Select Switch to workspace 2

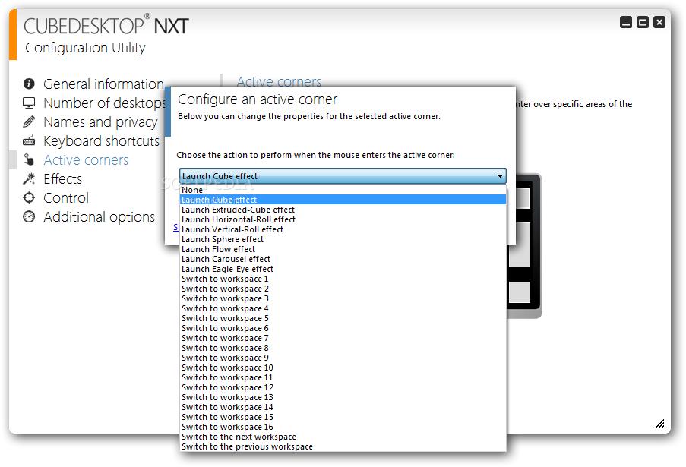[343, 289]
